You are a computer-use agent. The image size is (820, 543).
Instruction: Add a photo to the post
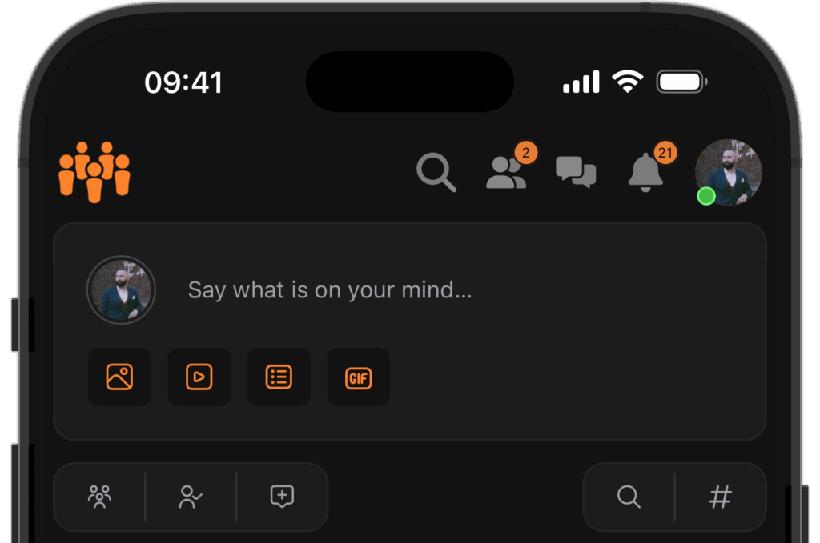pyautogui.click(x=120, y=377)
